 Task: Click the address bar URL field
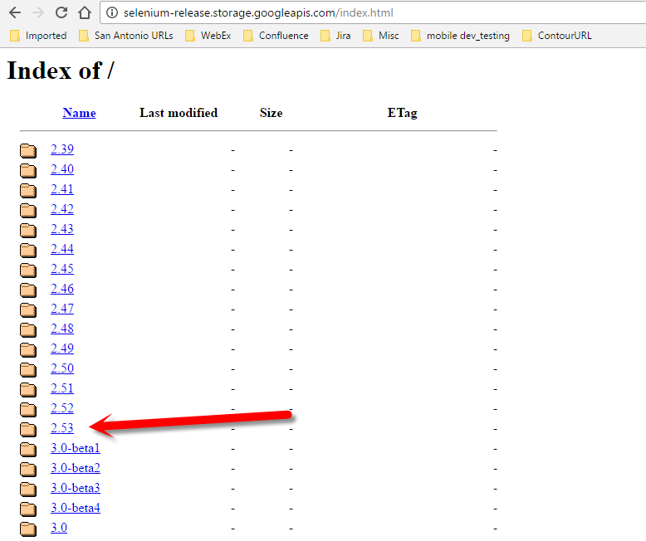click(x=373, y=12)
